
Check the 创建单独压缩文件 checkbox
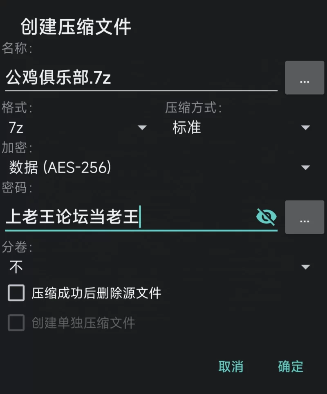pos(16,322)
